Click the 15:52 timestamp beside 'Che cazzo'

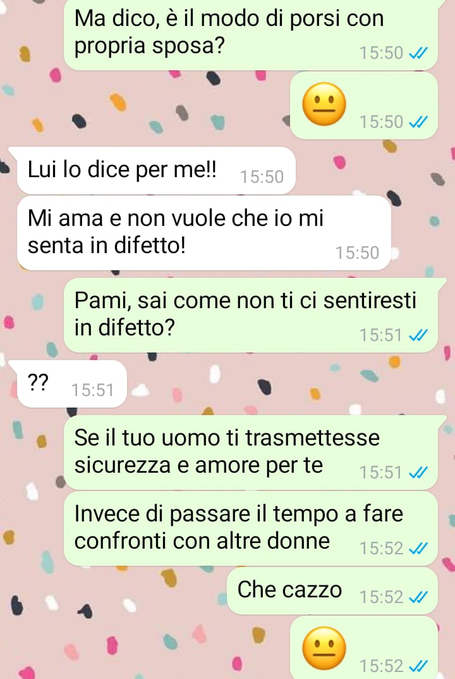point(381,597)
